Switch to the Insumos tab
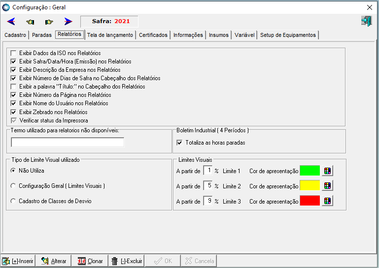 click(218, 35)
